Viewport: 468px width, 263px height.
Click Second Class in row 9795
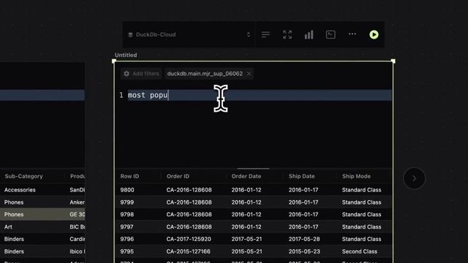[359, 251]
